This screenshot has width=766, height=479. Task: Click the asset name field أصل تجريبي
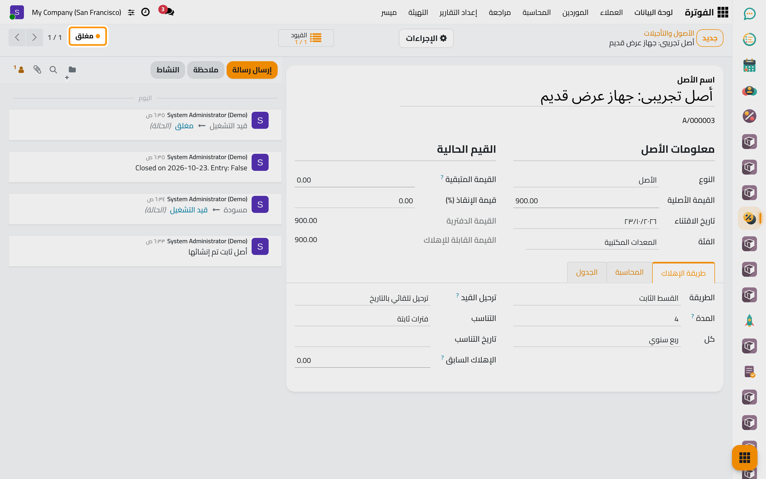click(557, 96)
